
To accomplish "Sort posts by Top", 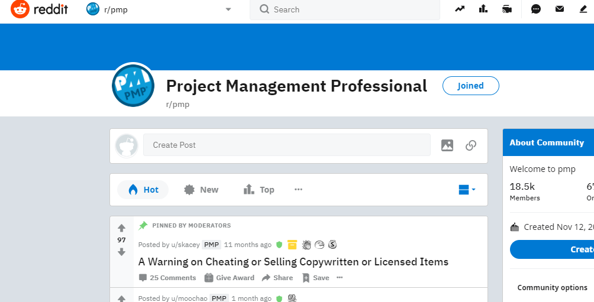I will pos(259,190).
